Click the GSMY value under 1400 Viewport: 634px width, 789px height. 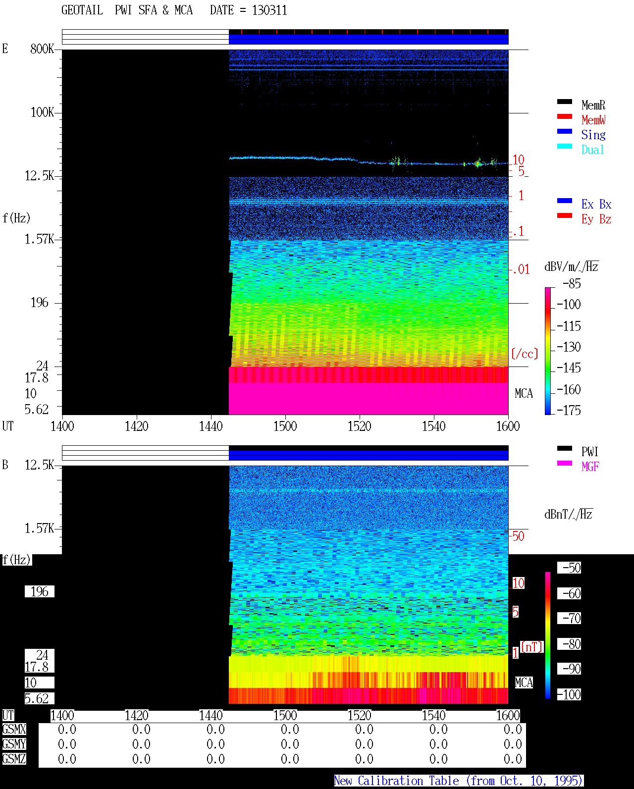click(67, 744)
